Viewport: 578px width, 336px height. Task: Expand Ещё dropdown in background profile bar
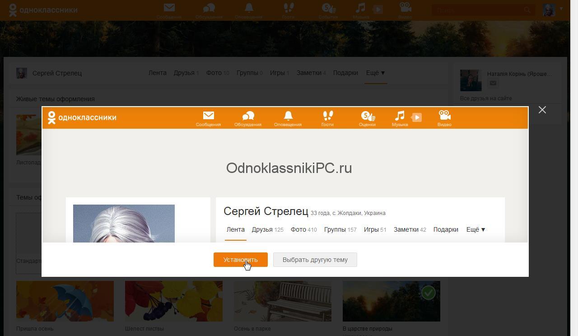(375, 73)
